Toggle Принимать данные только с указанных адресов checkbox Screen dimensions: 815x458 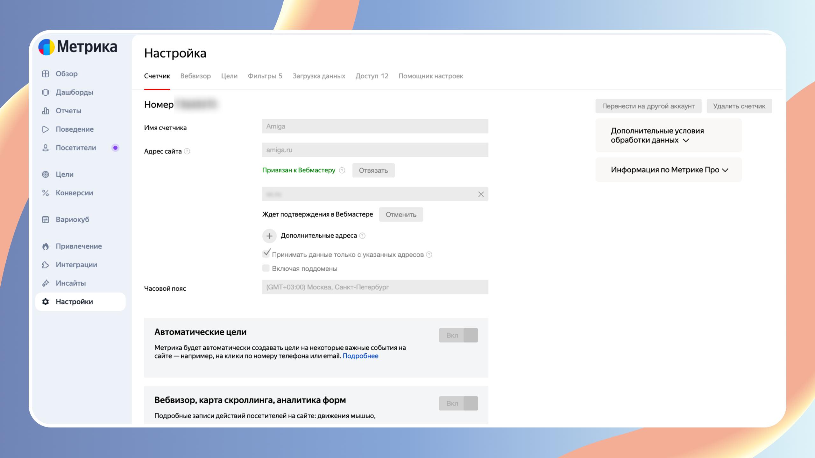pyautogui.click(x=266, y=253)
